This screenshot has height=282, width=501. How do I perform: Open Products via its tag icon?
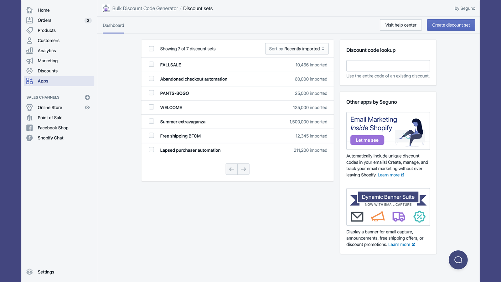pyautogui.click(x=30, y=30)
